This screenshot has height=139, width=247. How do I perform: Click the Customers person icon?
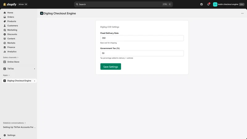point(5,26)
